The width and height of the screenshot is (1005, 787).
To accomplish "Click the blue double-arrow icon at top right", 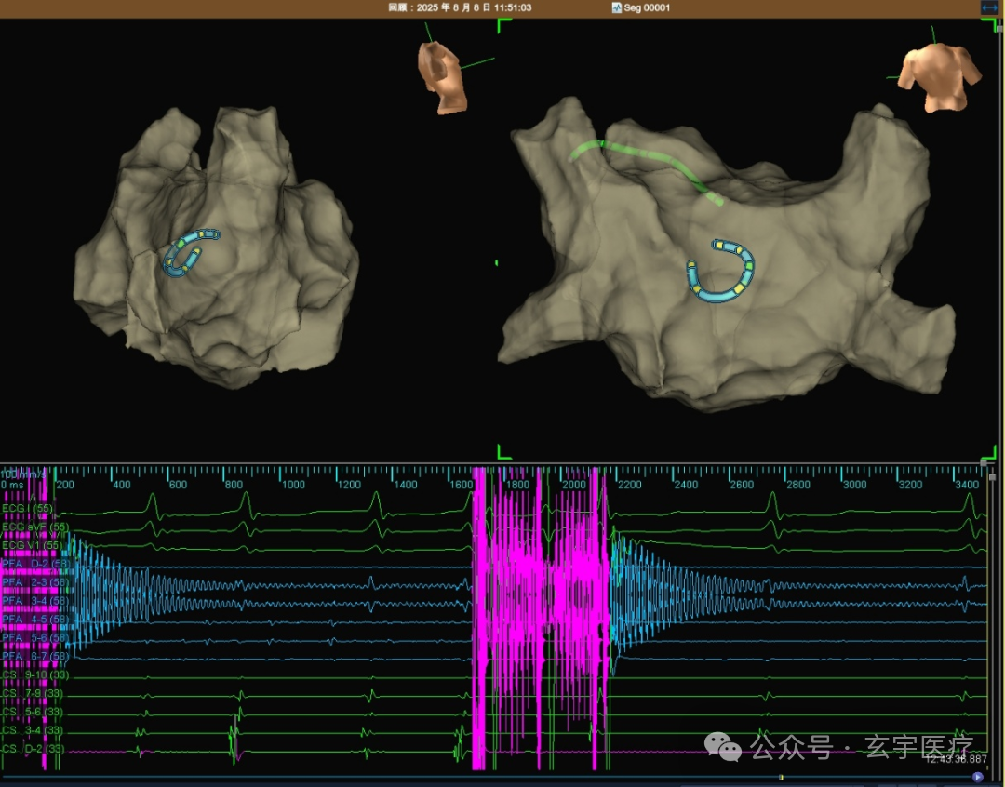I will (x=989, y=7).
